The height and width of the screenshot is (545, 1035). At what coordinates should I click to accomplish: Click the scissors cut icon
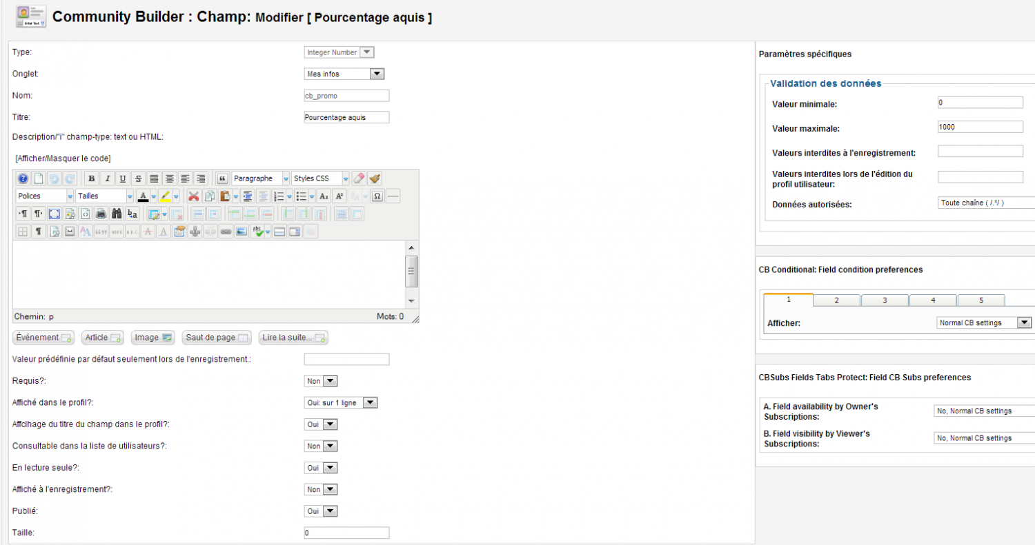click(x=194, y=196)
